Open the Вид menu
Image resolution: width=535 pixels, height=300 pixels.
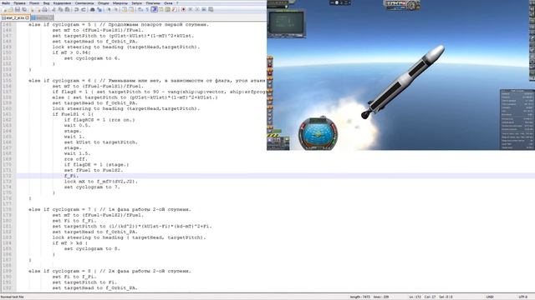click(x=47, y=3)
